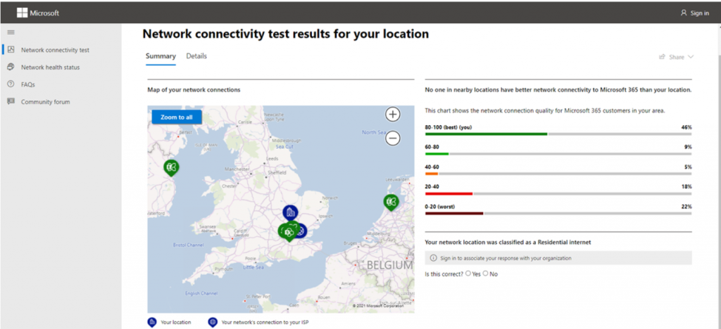Click the Microsoft wordmark text
The height and width of the screenshot is (329, 721).
coord(44,13)
